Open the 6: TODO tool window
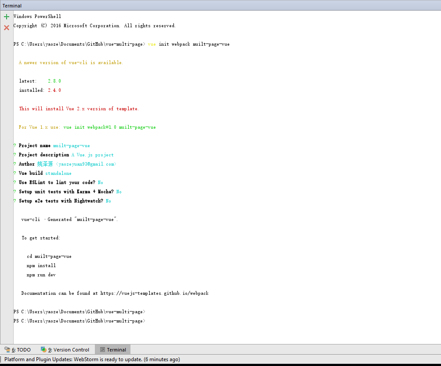 tap(18, 350)
